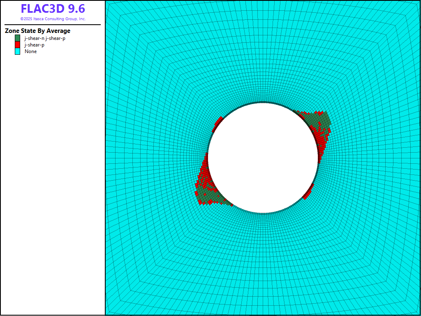Click the invert at bottom of tunnel boundary
This screenshot has width=421, height=316.
263,213
